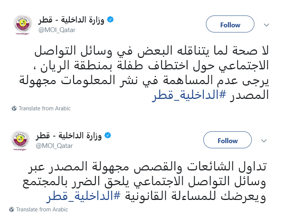The width and height of the screenshot is (288, 218).
Task: Click @MOI_Qatar handle on the second tweet
Action: click(x=54, y=146)
